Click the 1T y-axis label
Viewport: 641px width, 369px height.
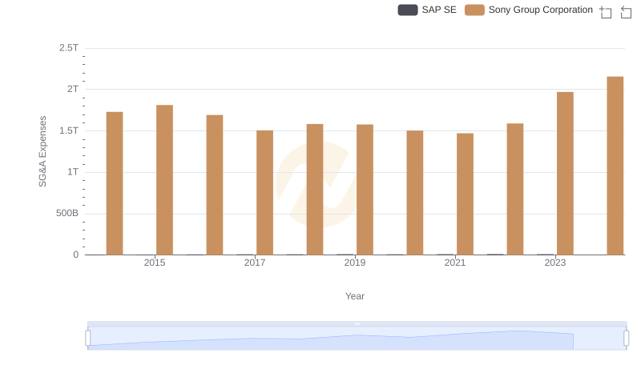(73, 172)
